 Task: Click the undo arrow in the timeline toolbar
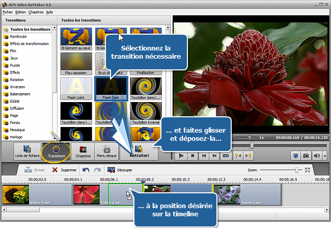[86, 170]
